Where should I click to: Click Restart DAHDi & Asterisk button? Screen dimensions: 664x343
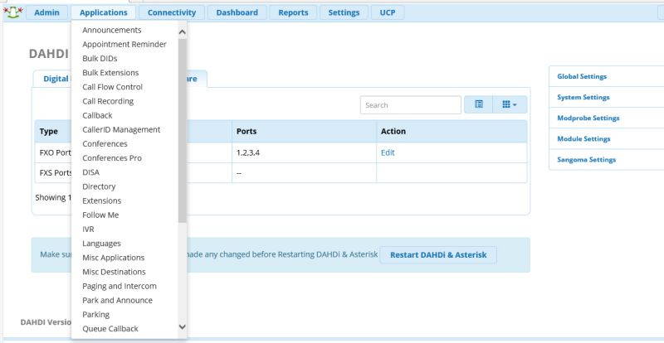[x=438, y=255]
